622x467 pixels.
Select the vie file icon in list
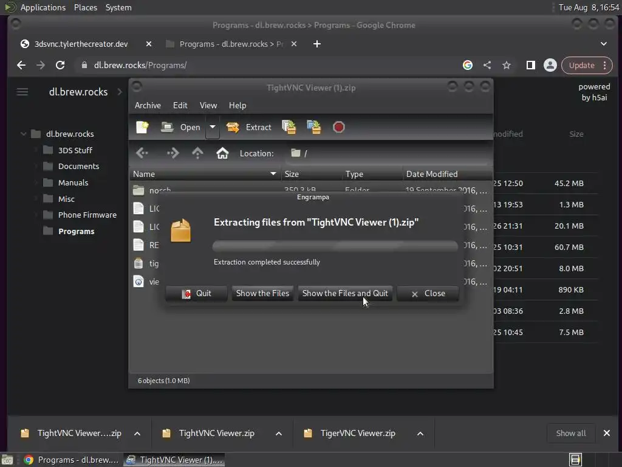point(138,282)
